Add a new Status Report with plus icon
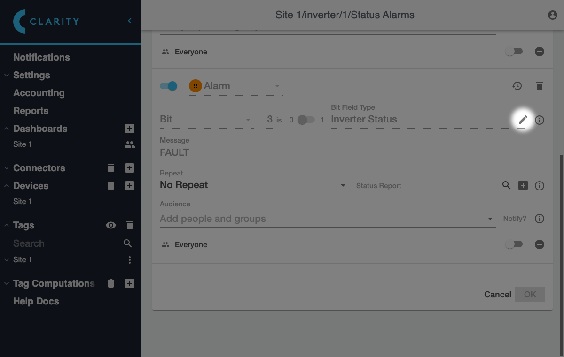Viewport: 564px width, 357px height. point(523,185)
